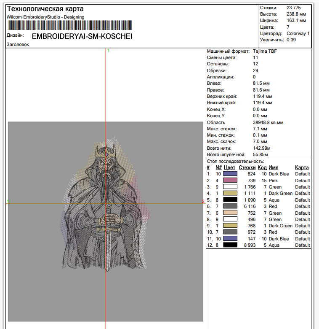Select the design name EMBROIDERYAI-SM-KOSCHEI
319x329 pixels.
(x=82, y=36)
